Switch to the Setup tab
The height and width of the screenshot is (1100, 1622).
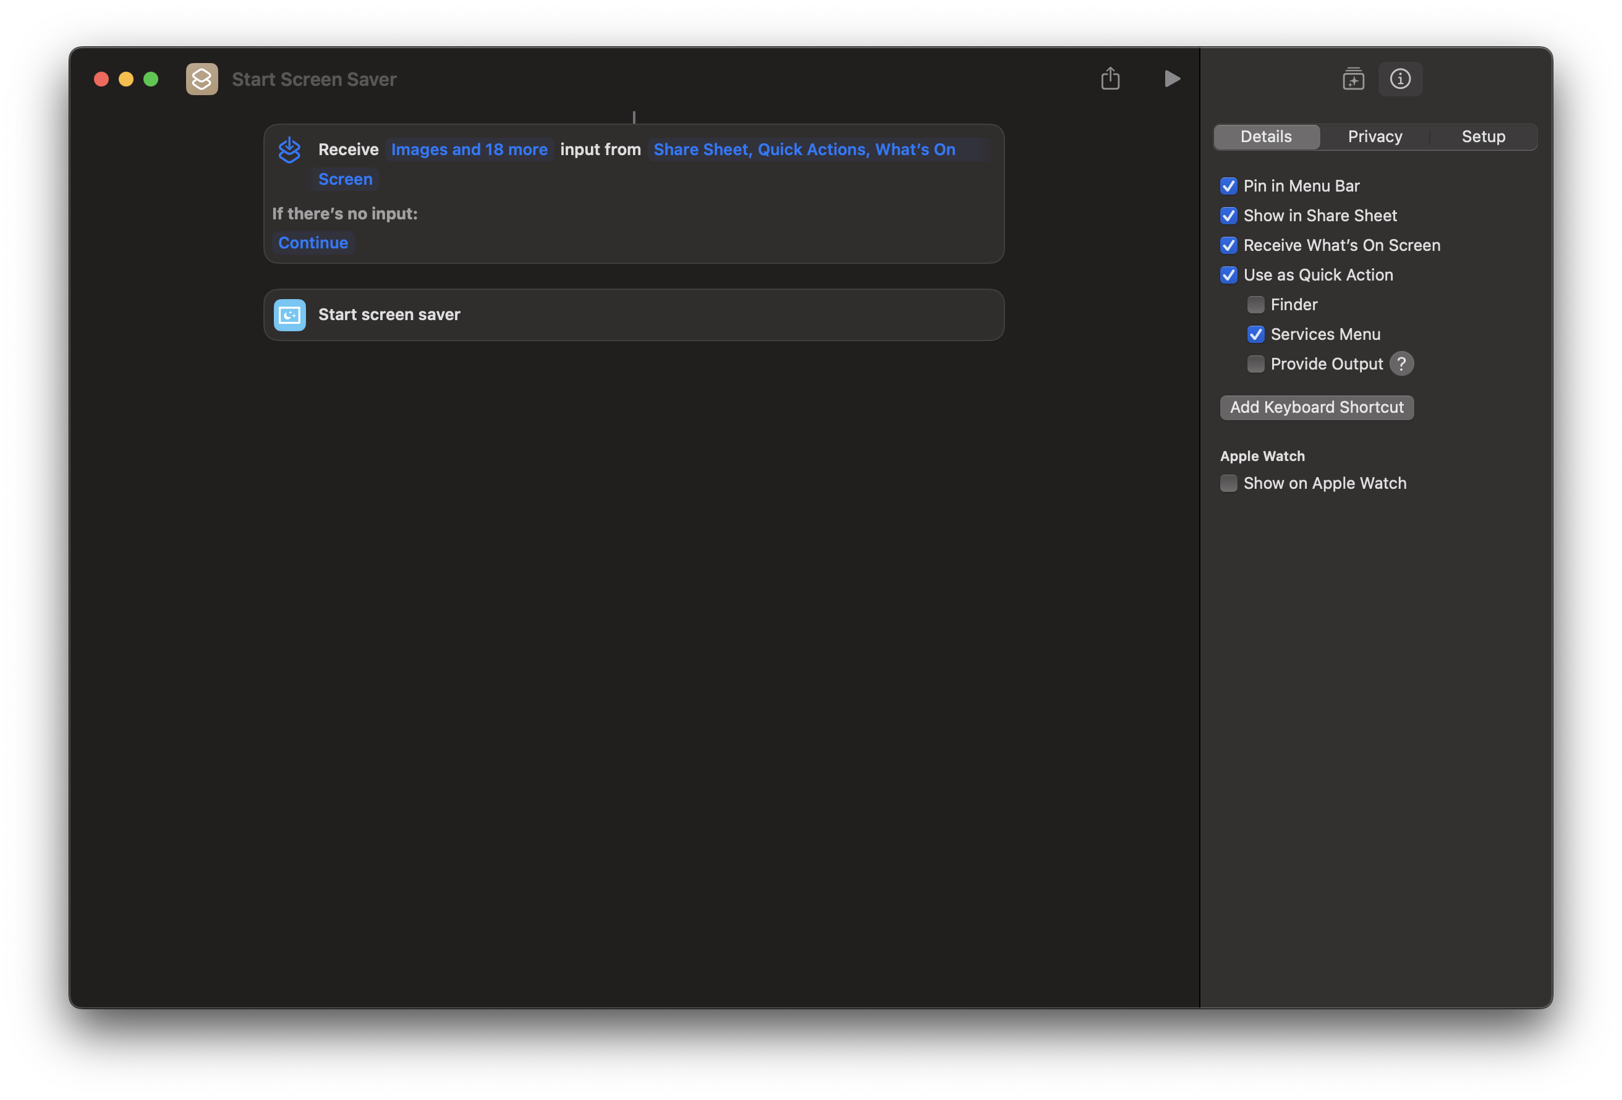[x=1483, y=137]
